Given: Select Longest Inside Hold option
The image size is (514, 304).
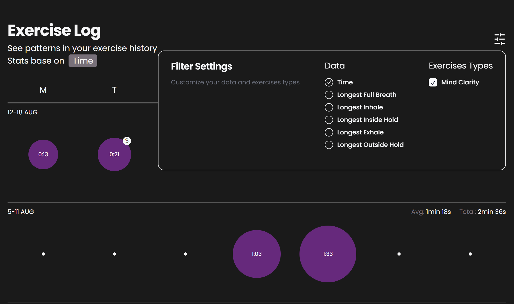Looking at the screenshot, I should point(329,120).
